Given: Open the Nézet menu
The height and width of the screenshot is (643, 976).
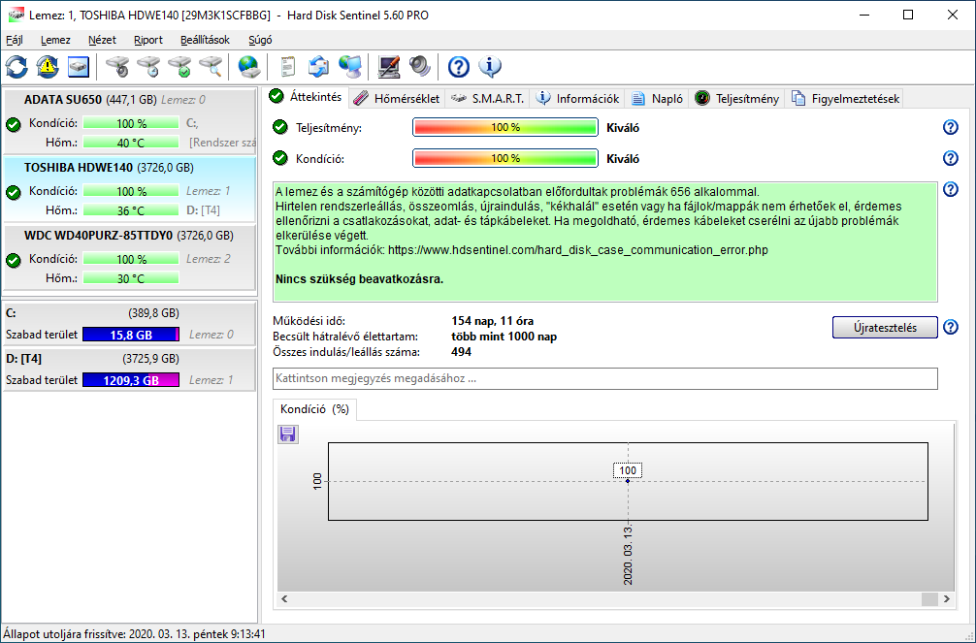Looking at the screenshot, I should pos(102,40).
